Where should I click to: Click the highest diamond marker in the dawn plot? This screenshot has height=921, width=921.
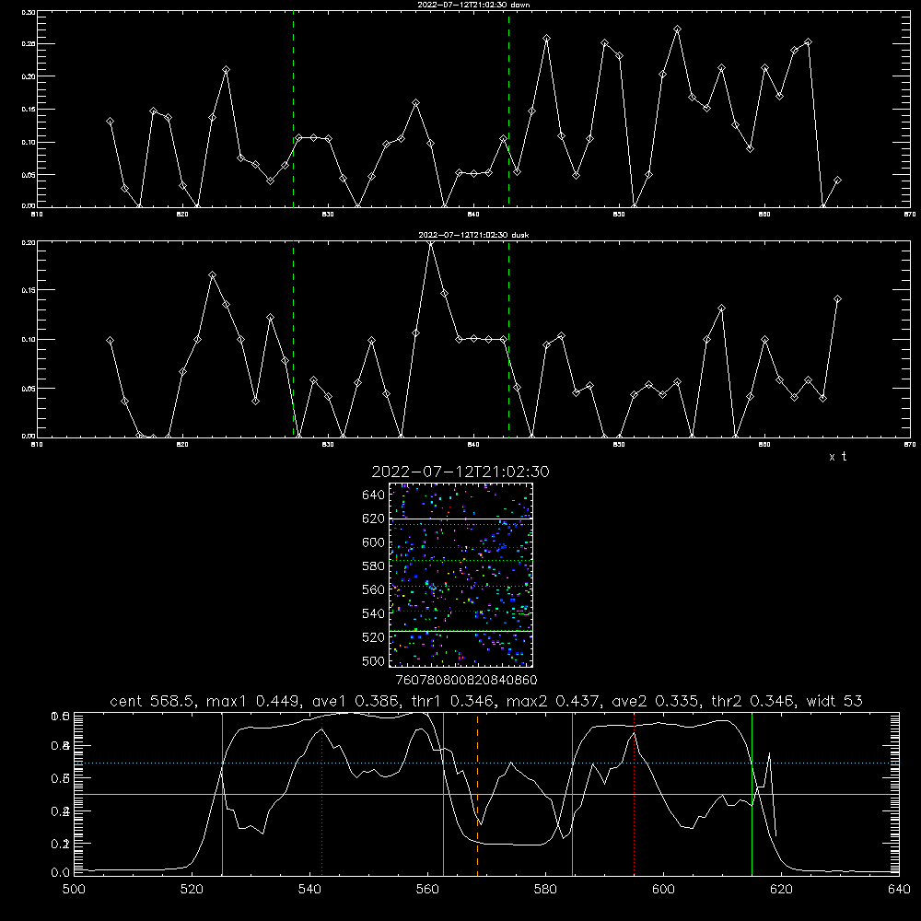677,29
